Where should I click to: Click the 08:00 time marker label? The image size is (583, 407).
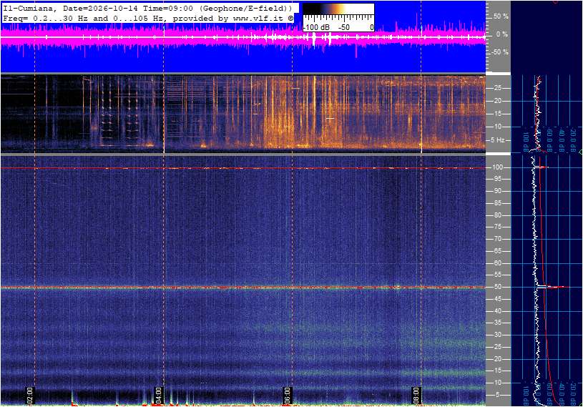point(416,396)
